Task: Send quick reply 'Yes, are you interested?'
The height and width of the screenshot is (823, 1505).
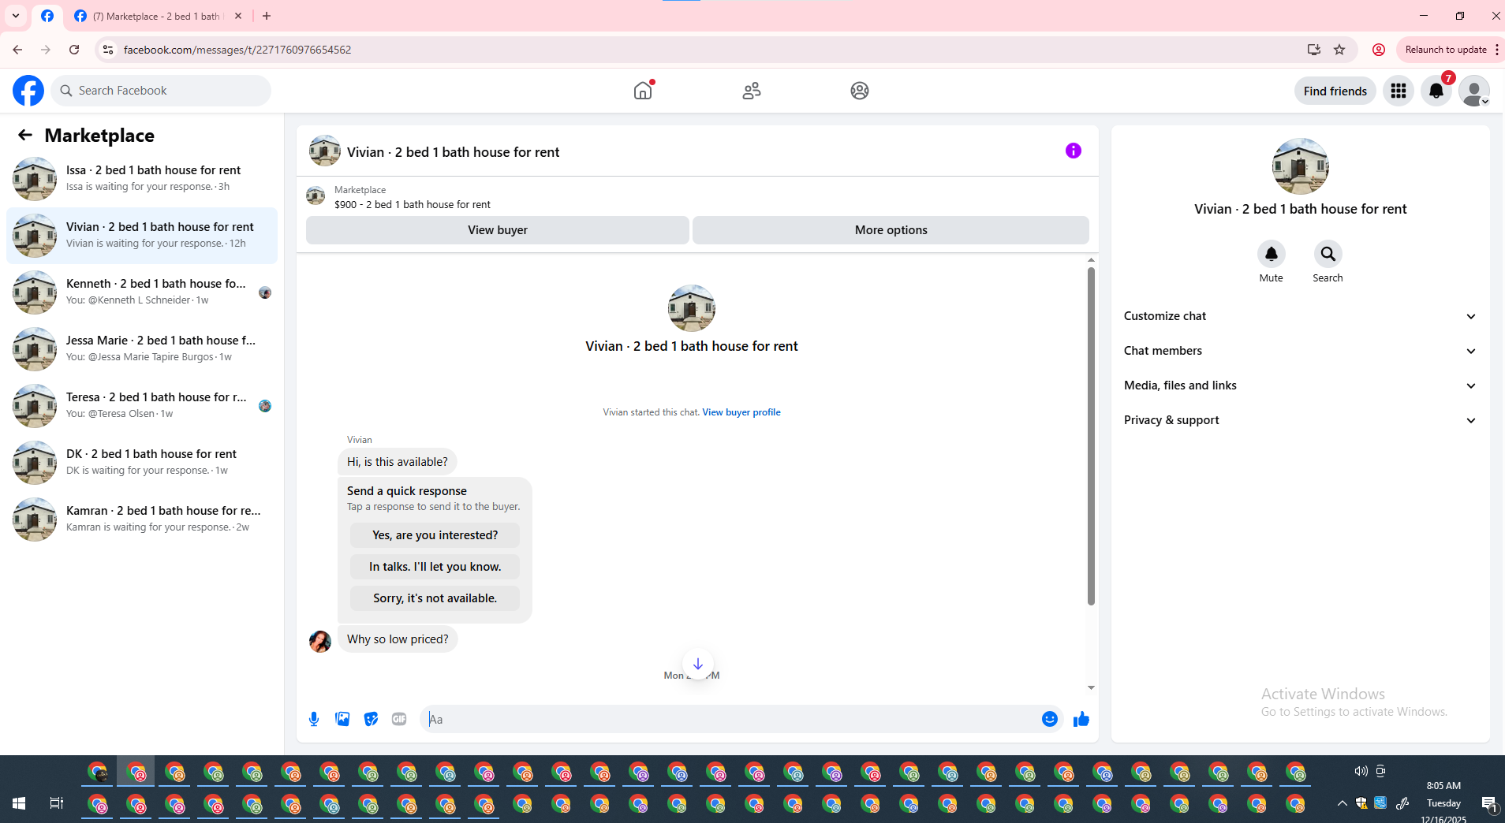Action: coord(435,535)
